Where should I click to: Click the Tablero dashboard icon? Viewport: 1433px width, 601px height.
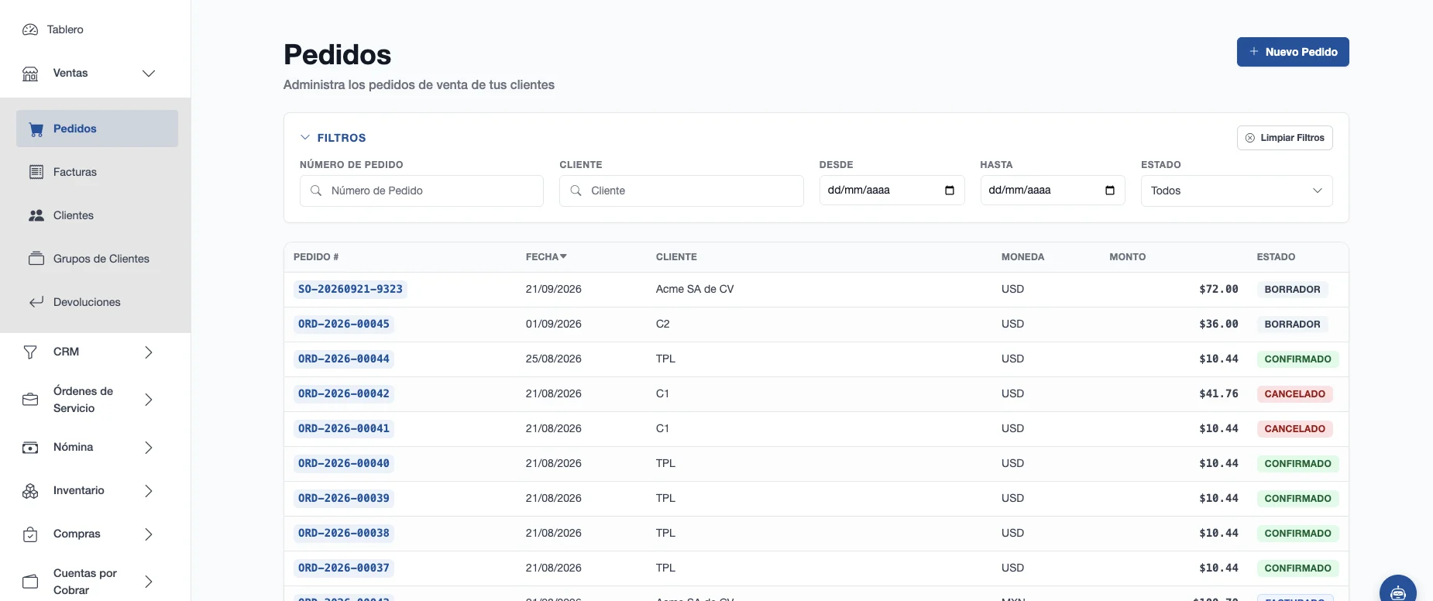(30, 29)
